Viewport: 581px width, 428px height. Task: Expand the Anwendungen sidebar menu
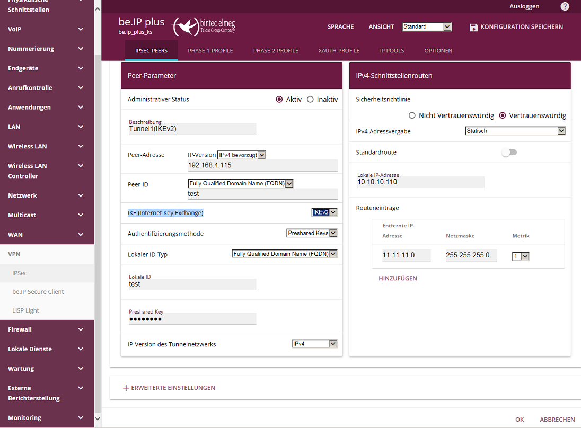[47, 108]
